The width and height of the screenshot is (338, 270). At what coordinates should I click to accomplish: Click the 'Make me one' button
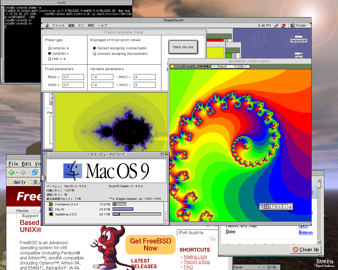click(183, 47)
